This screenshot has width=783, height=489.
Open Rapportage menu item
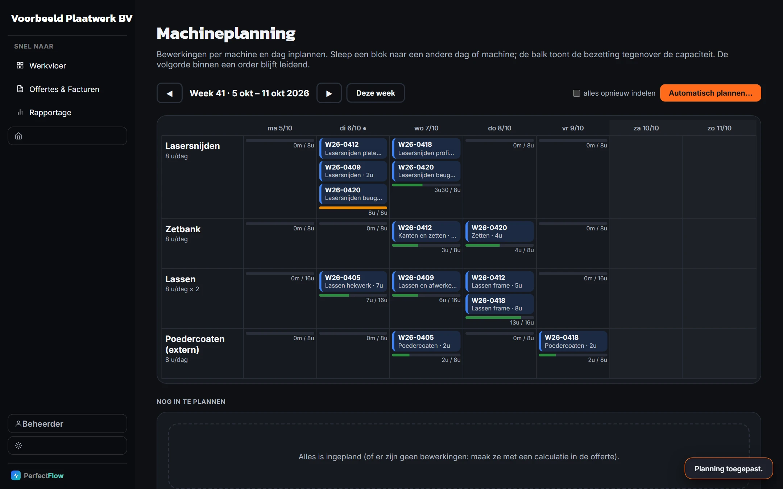coord(67,112)
